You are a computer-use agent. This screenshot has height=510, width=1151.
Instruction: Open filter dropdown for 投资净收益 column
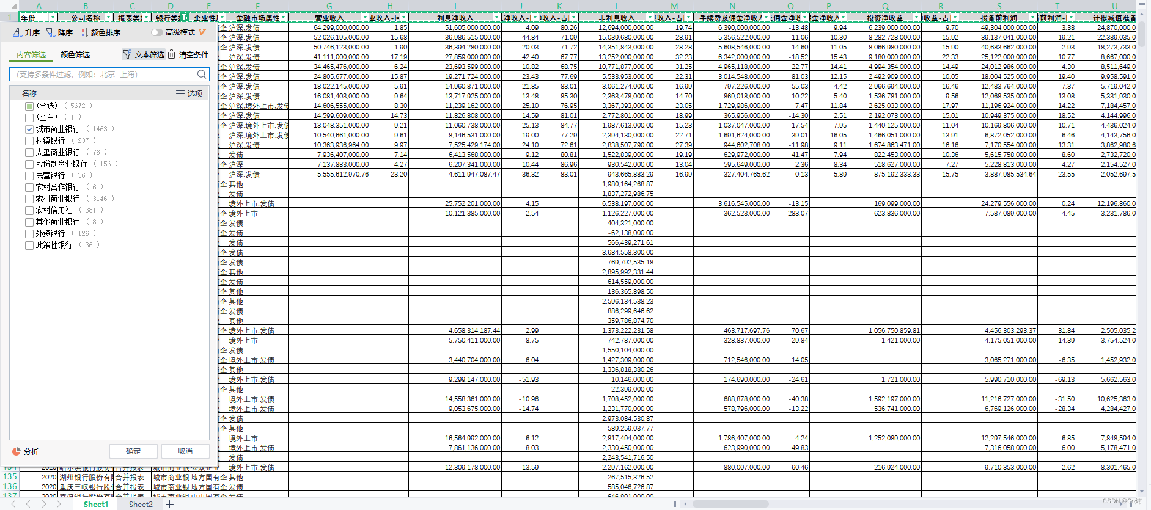(916, 17)
